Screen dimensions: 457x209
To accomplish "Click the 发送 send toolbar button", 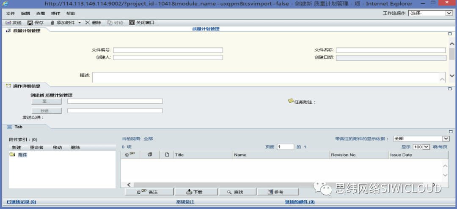I will click(x=14, y=23).
